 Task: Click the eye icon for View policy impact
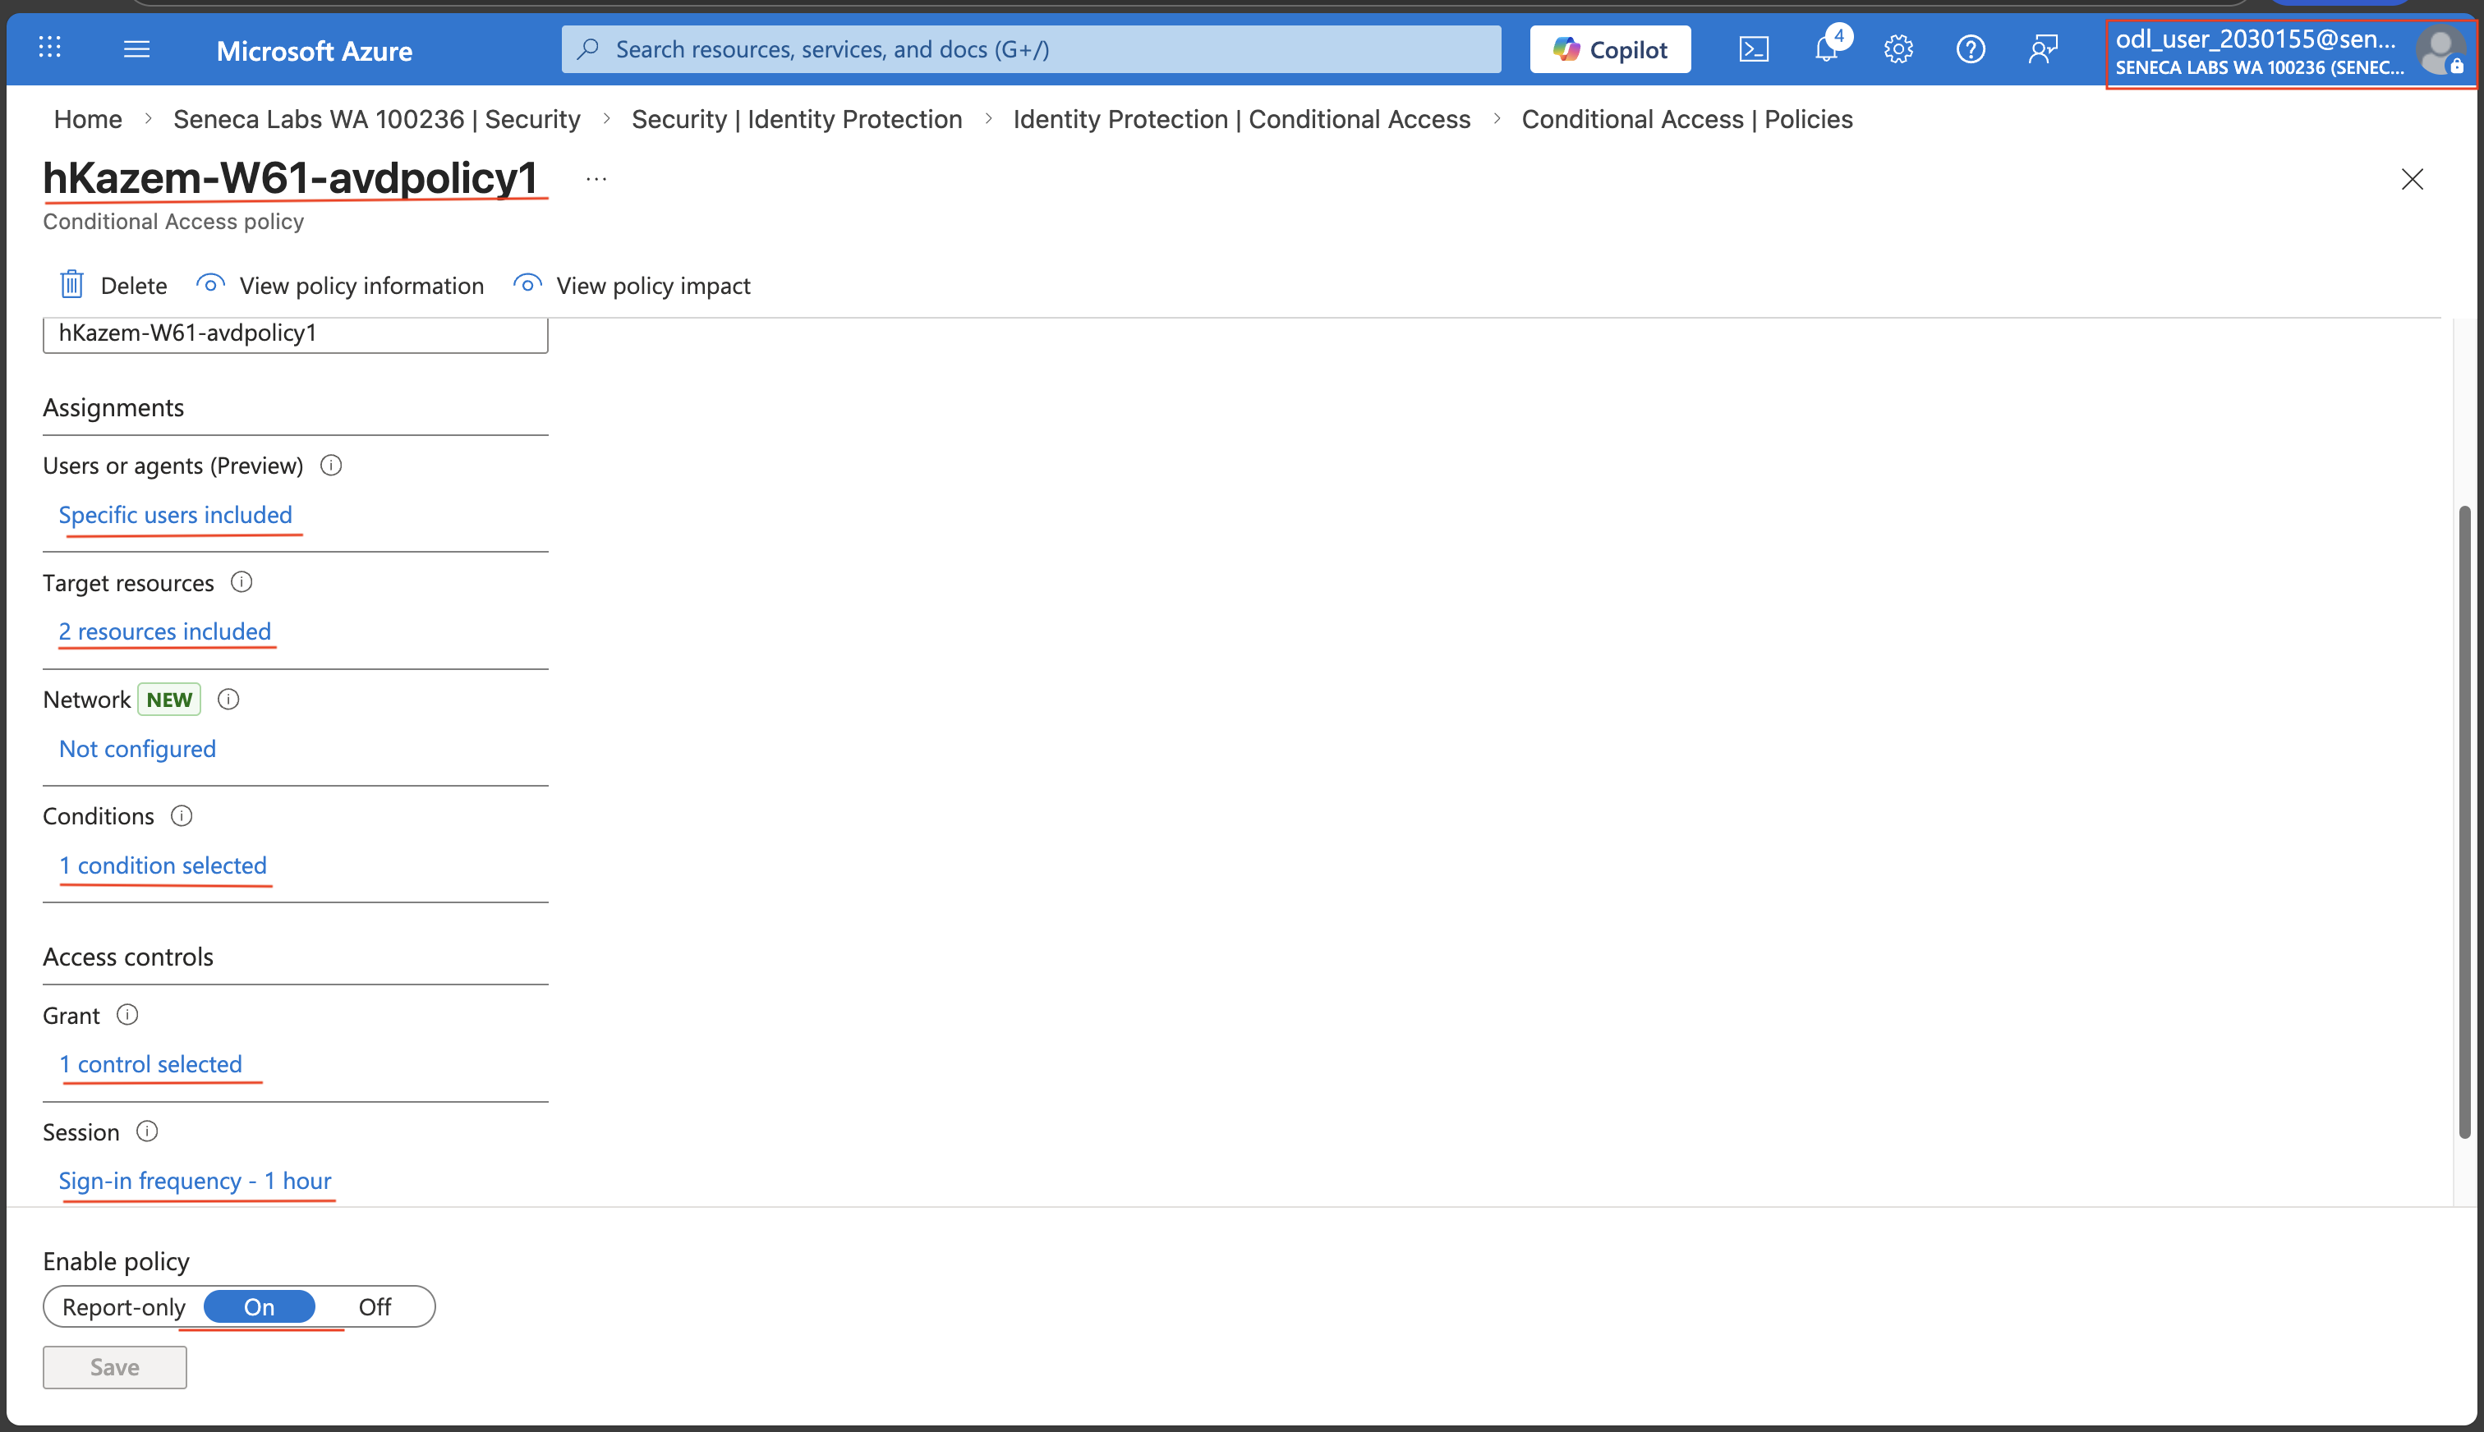(x=527, y=284)
